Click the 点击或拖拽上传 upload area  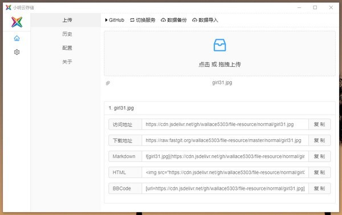pyautogui.click(x=219, y=54)
